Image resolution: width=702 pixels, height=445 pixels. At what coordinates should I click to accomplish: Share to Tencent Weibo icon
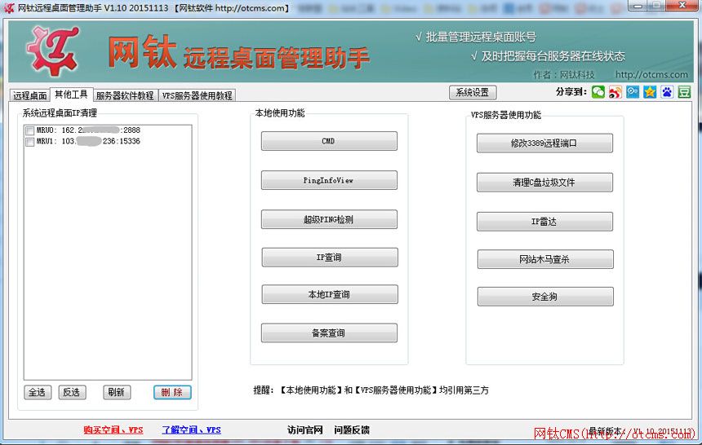click(632, 92)
